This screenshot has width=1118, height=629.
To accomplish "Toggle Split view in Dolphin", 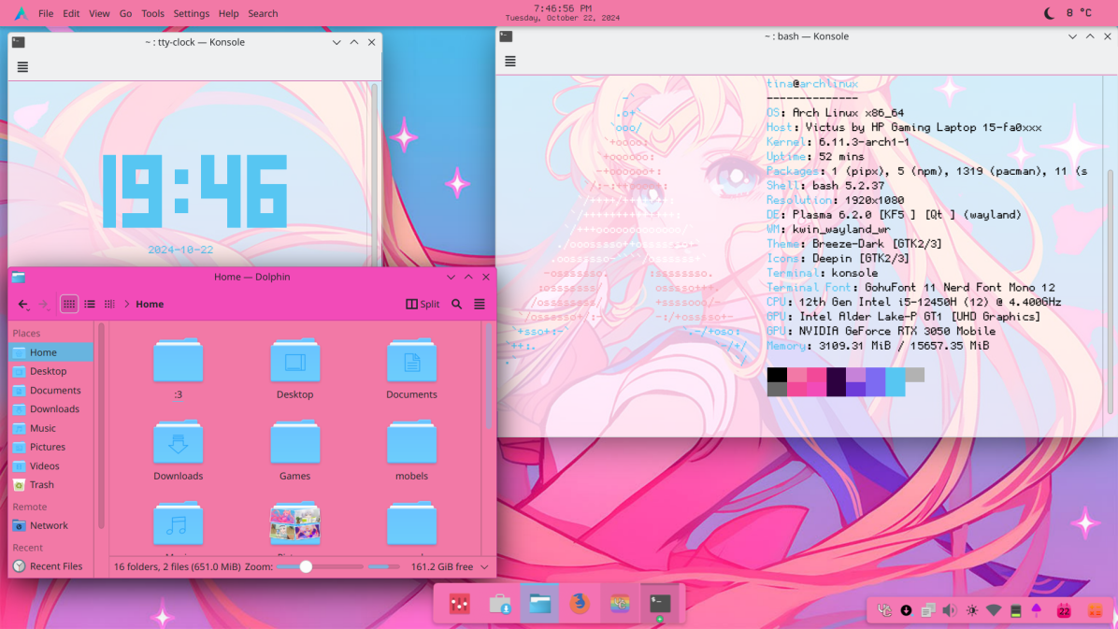I will (x=423, y=305).
